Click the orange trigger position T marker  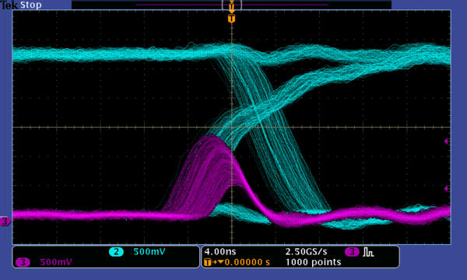(x=231, y=19)
